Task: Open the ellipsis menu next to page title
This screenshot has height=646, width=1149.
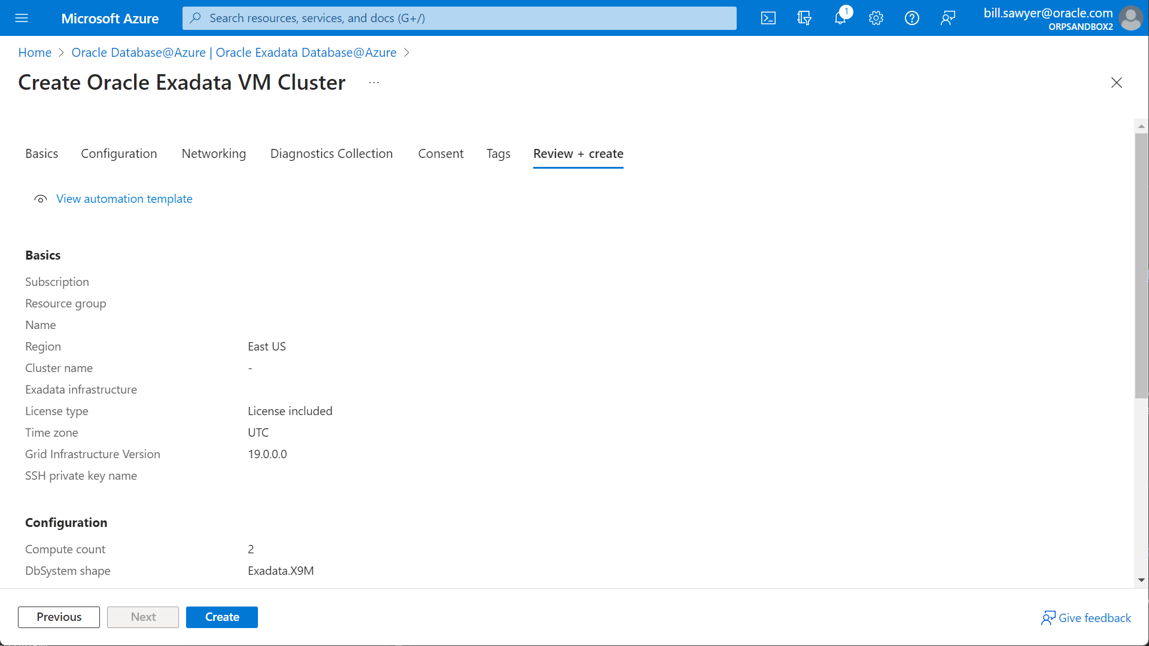Action: point(374,82)
